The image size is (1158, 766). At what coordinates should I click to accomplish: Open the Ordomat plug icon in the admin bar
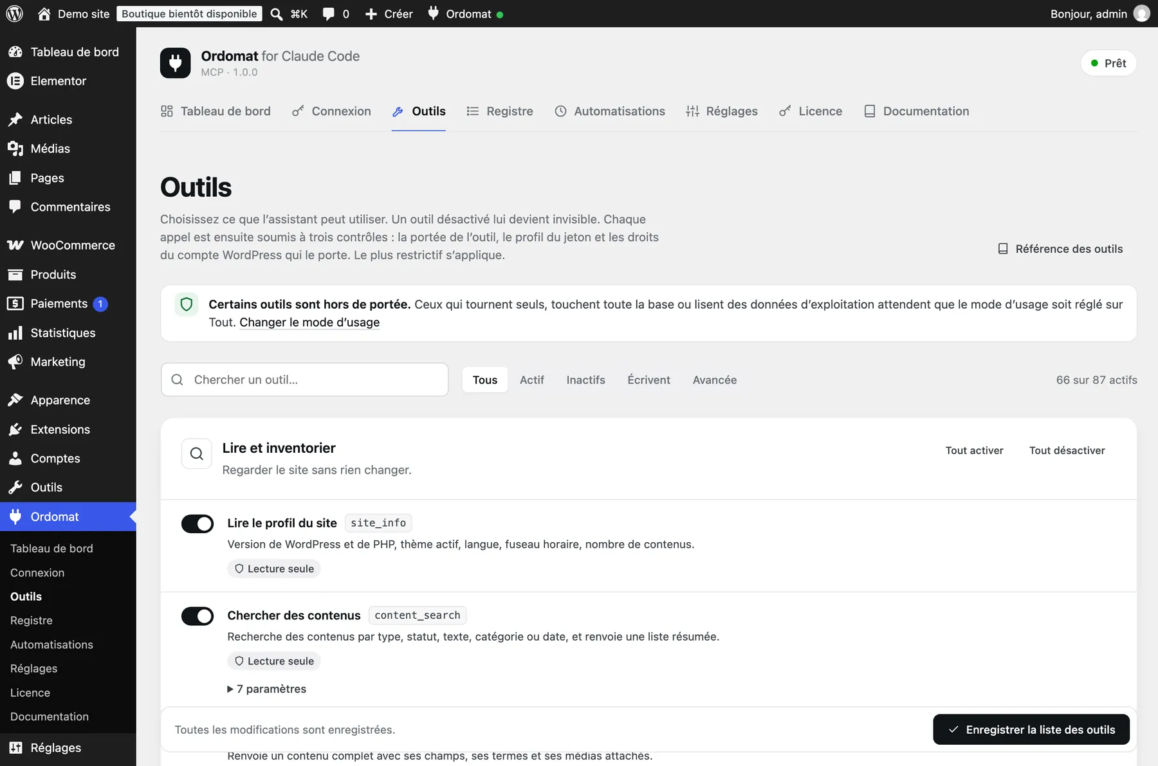(x=434, y=14)
